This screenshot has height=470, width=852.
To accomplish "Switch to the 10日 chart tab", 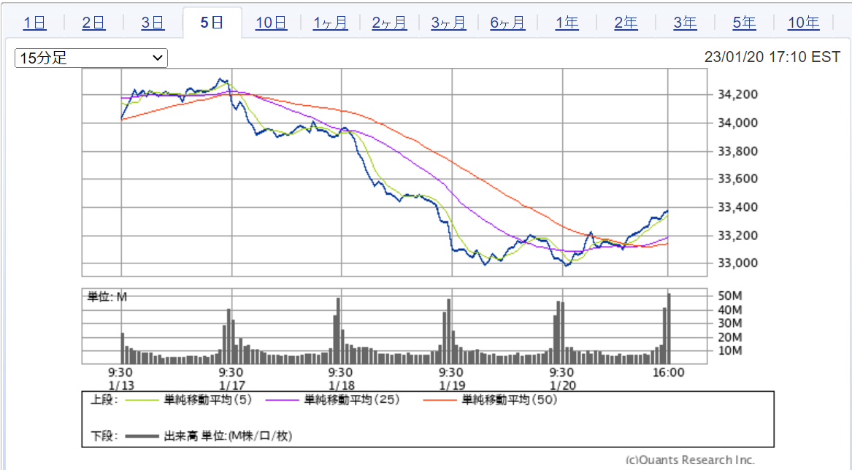I will pos(271,23).
